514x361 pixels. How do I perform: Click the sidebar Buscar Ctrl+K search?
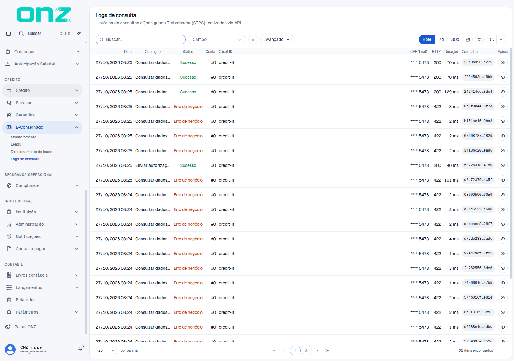pos(44,34)
